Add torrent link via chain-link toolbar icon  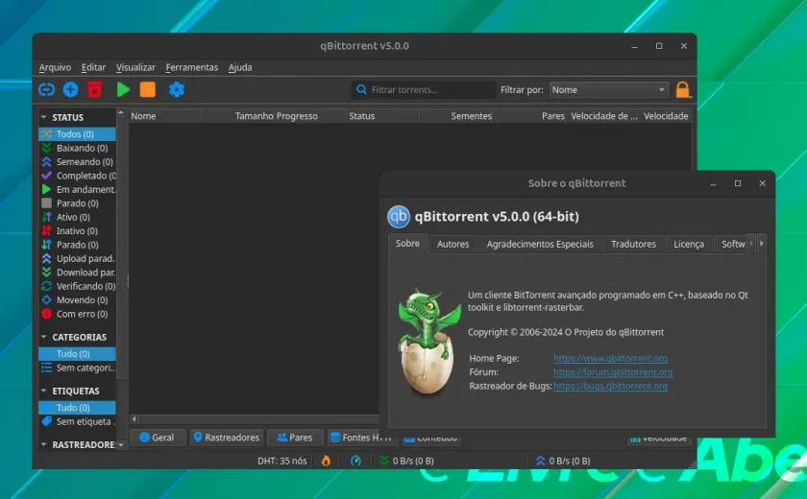point(46,89)
